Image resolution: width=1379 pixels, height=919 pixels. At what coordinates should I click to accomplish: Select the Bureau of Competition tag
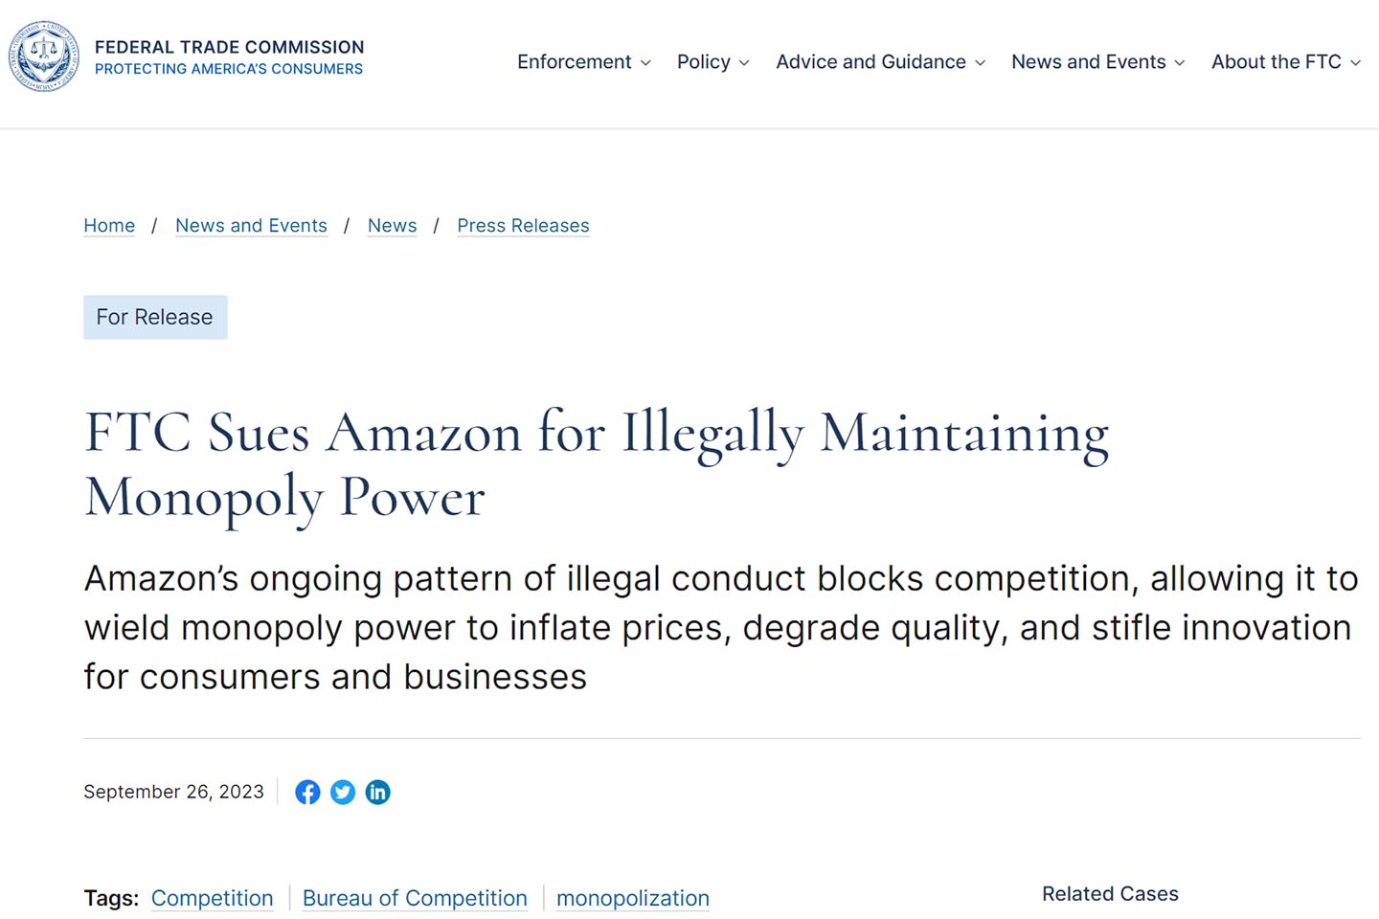click(x=415, y=899)
